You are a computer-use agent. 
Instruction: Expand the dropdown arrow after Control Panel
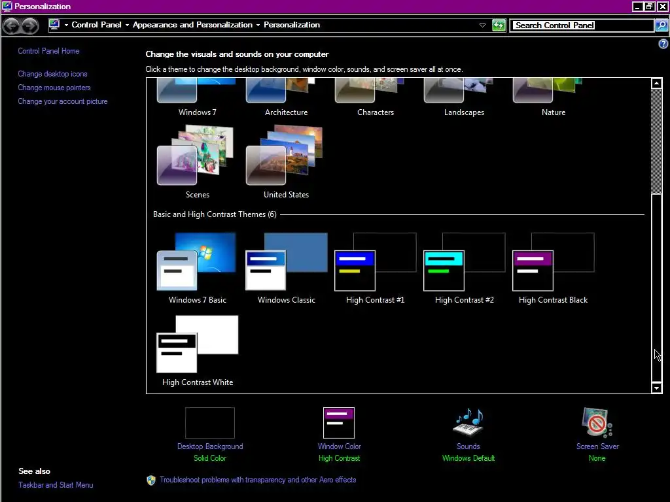pyautogui.click(x=127, y=25)
